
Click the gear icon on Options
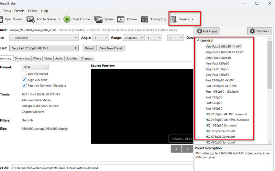(252, 31)
